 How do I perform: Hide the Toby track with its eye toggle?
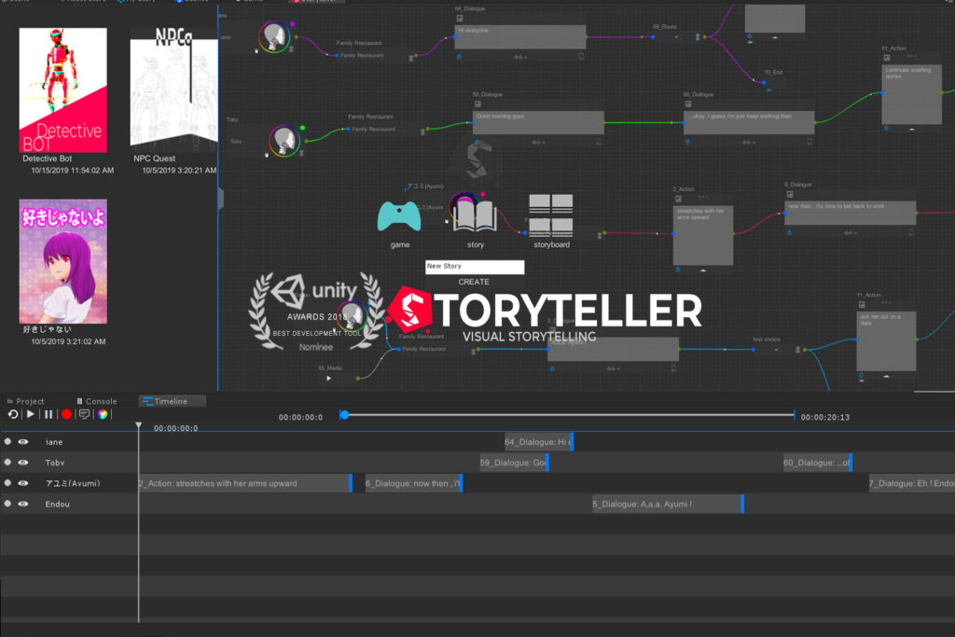coord(22,462)
